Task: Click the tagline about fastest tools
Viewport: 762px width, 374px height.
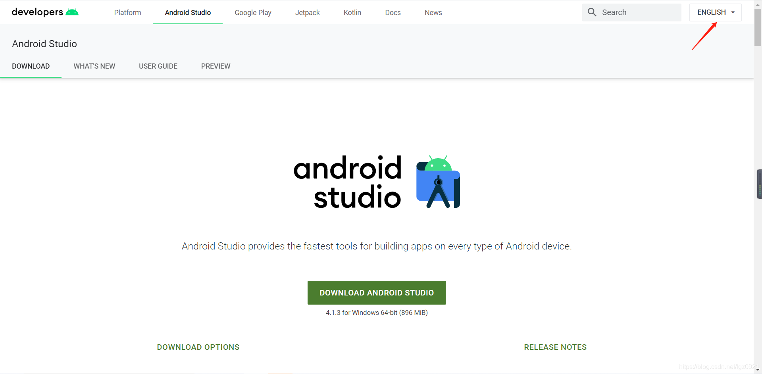Action: 377,246
